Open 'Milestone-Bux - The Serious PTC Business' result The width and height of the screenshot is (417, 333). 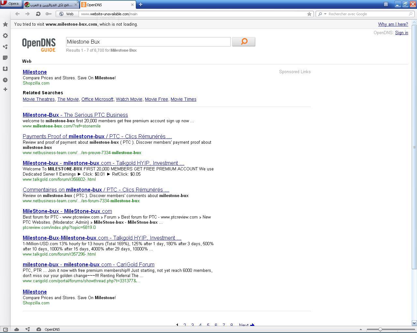tap(75, 115)
